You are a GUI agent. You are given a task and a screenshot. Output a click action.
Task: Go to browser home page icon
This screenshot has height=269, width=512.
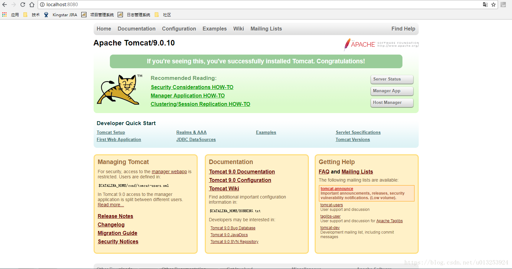[x=32, y=5]
